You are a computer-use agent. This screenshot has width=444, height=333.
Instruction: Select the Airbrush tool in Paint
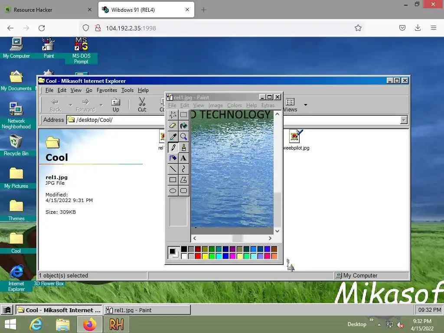pyautogui.click(x=173, y=158)
